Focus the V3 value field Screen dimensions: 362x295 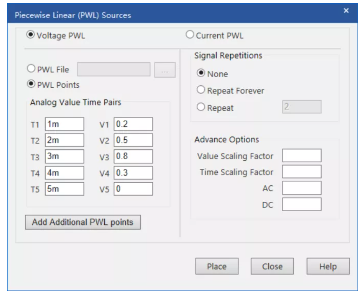click(x=133, y=156)
